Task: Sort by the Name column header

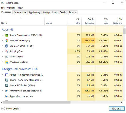Action: coord(22,21)
